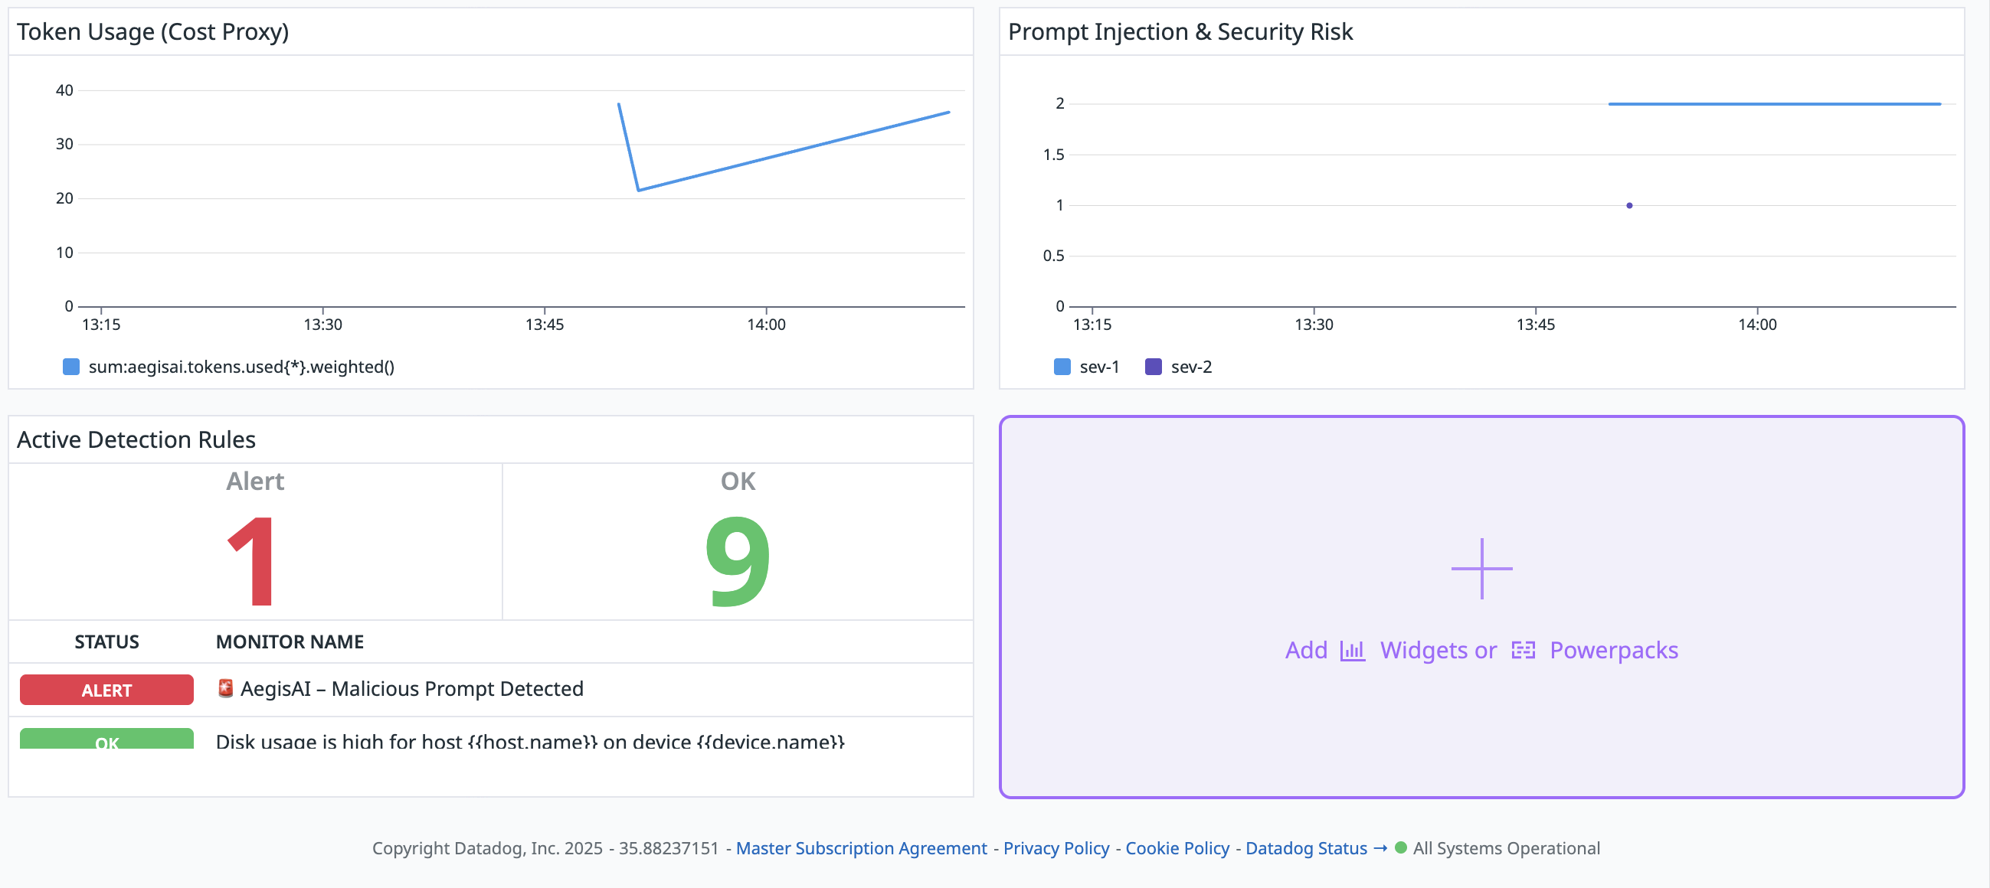
Task: Toggle the aegisai.tokens.used legend entry
Action: pos(241,367)
